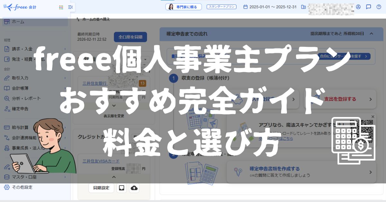The image size is (386, 202).
Task: Expand the bank account card down chevron
Action: [x=114, y=105]
